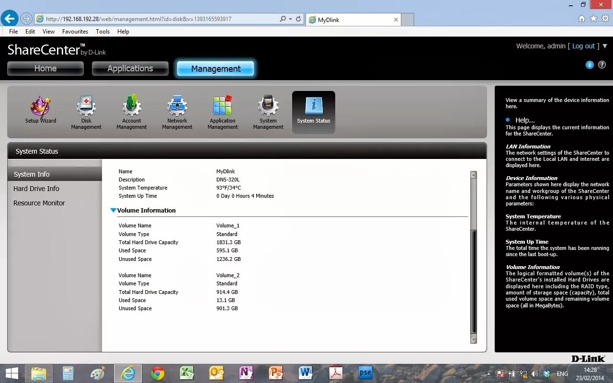Image resolution: width=613 pixels, height=383 pixels.
Task: Click the Volume_1 name value
Action: click(x=228, y=225)
